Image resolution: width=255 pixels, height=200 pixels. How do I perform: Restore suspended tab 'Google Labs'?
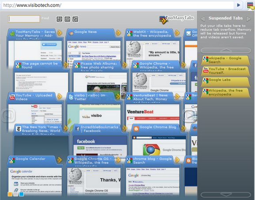pyautogui.click(x=225, y=82)
